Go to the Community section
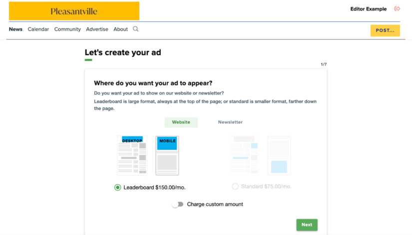The image size is (412, 235). pos(67,29)
